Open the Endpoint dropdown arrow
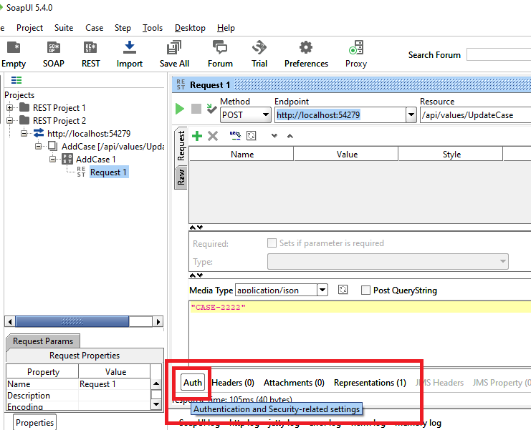This screenshot has width=531, height=430. (411, 115)
